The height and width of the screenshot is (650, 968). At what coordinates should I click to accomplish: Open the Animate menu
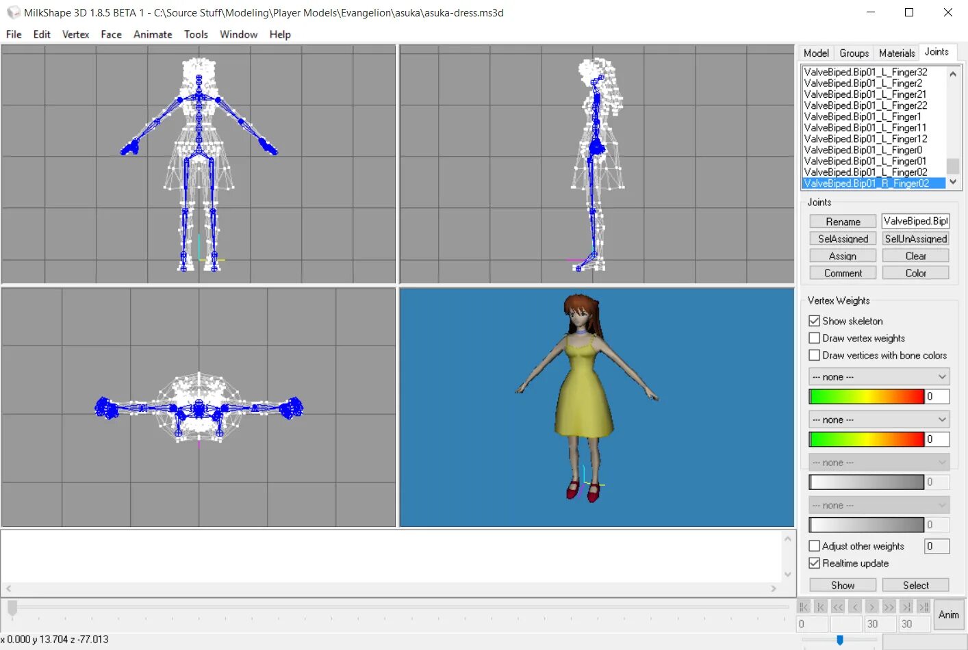pos(153,34)
